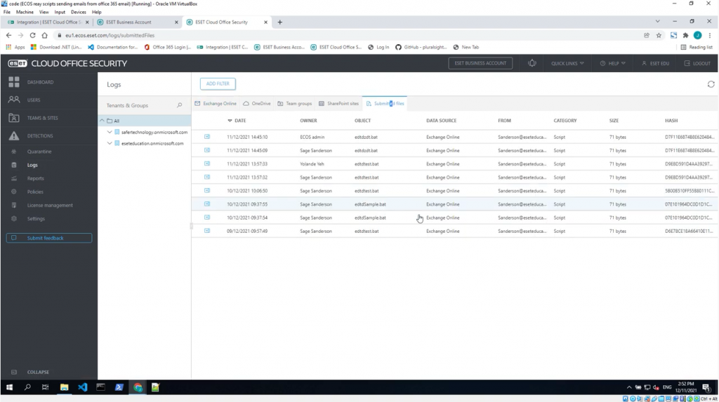Open the Dashboard section
719x402 pixels.
tap(40, 82)
